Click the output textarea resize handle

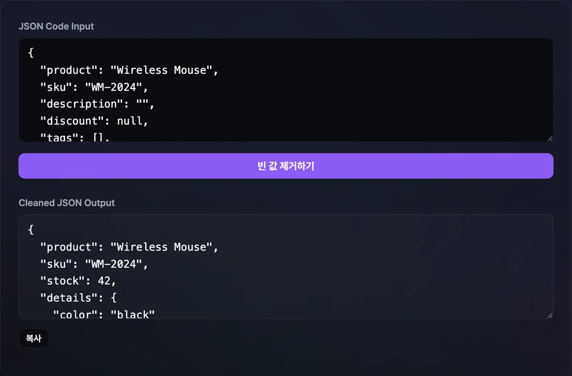tap(550, 315)
